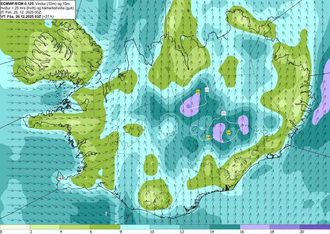Click white 25 contour label next to yellow 30
Screen dimensions: 330x234
pyautogui.click(x=207, y=90)
